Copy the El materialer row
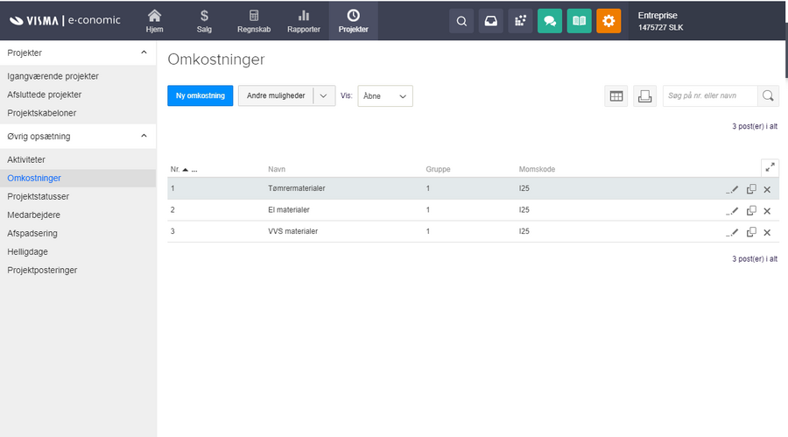 751,210
